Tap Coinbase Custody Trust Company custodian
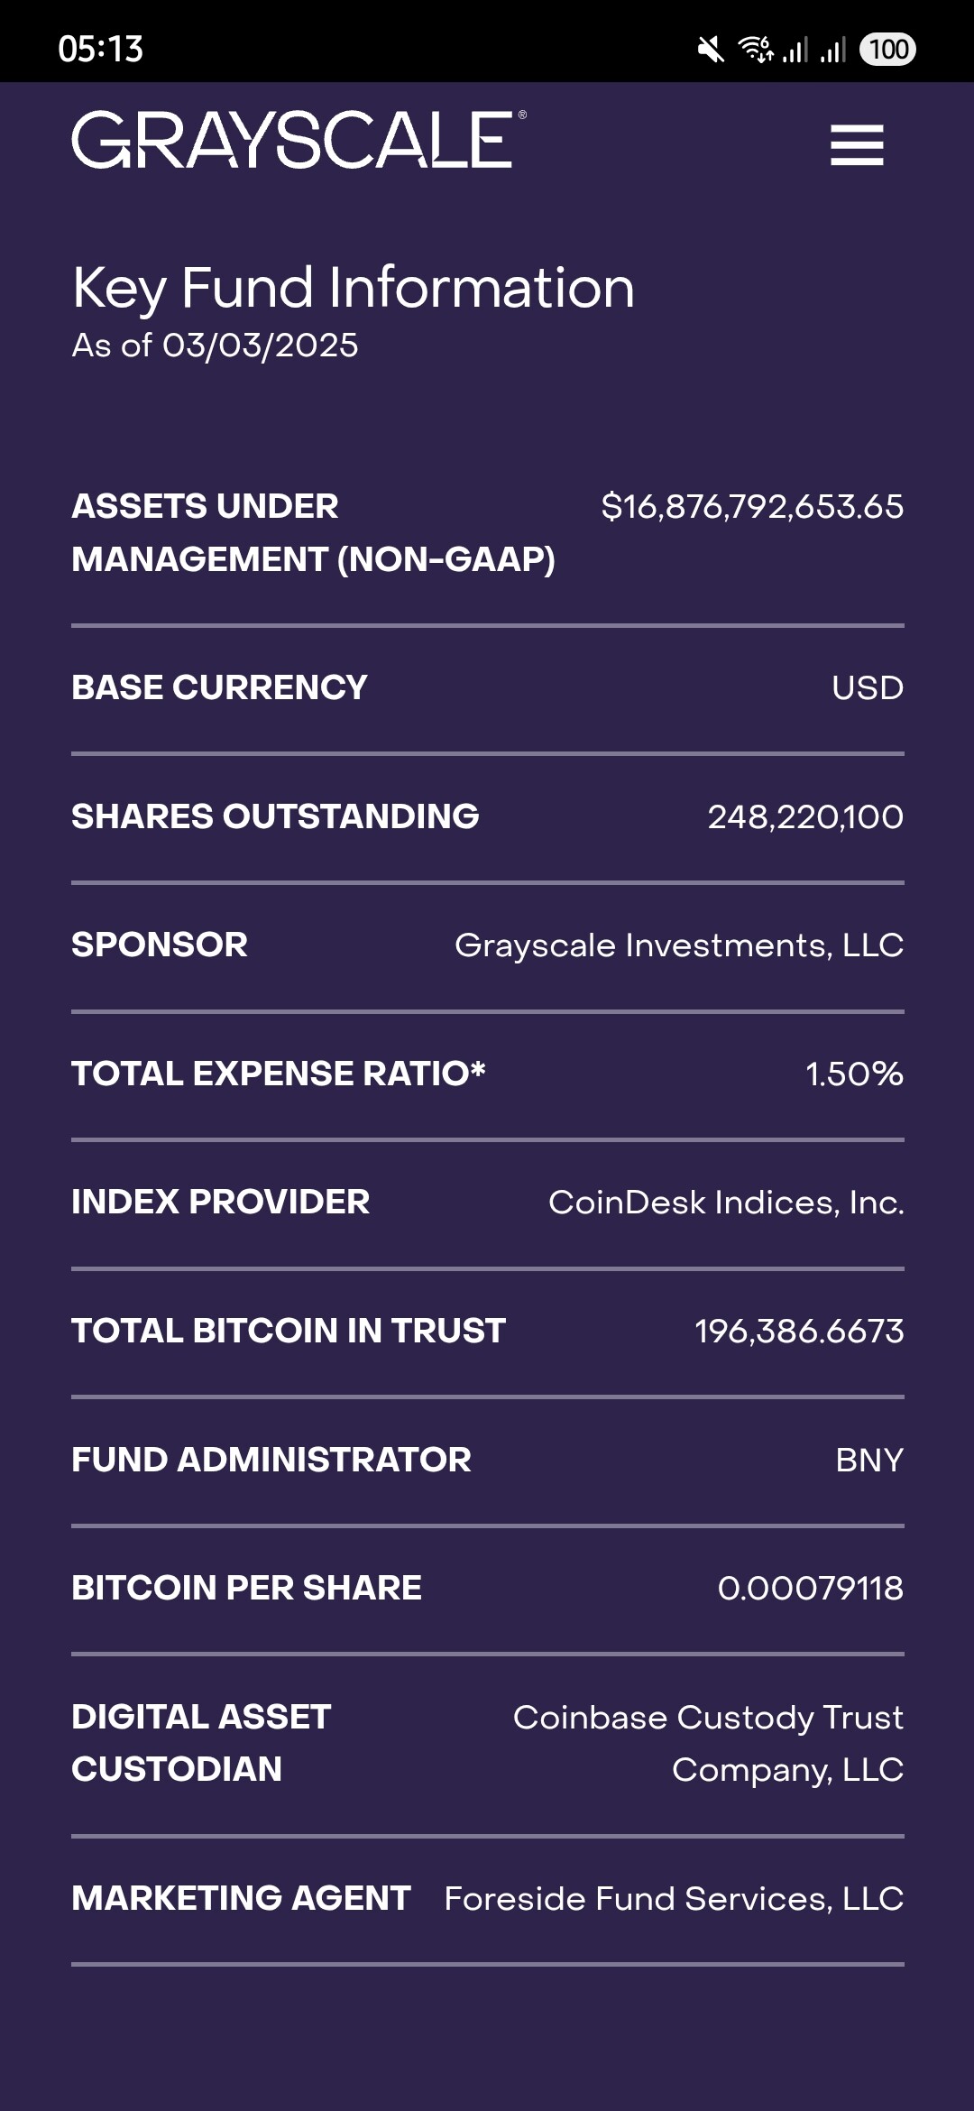Screen dimensions: 974x2111 coord(708,1743)
